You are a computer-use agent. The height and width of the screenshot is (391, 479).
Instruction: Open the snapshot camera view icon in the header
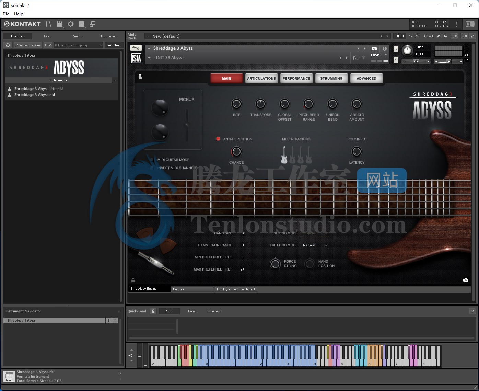pos(374,49)
